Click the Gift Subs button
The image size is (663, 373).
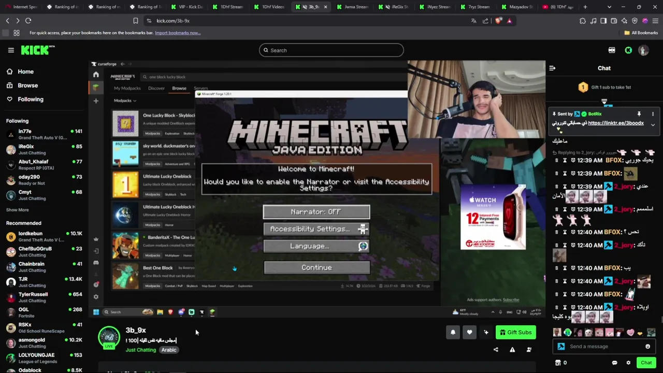tap(515, 333)
